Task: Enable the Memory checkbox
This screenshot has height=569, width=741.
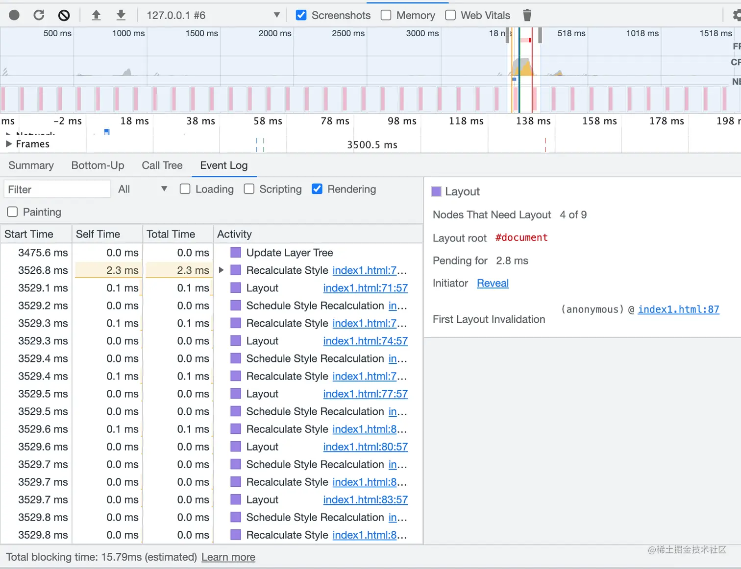Action: click(386, 15)
